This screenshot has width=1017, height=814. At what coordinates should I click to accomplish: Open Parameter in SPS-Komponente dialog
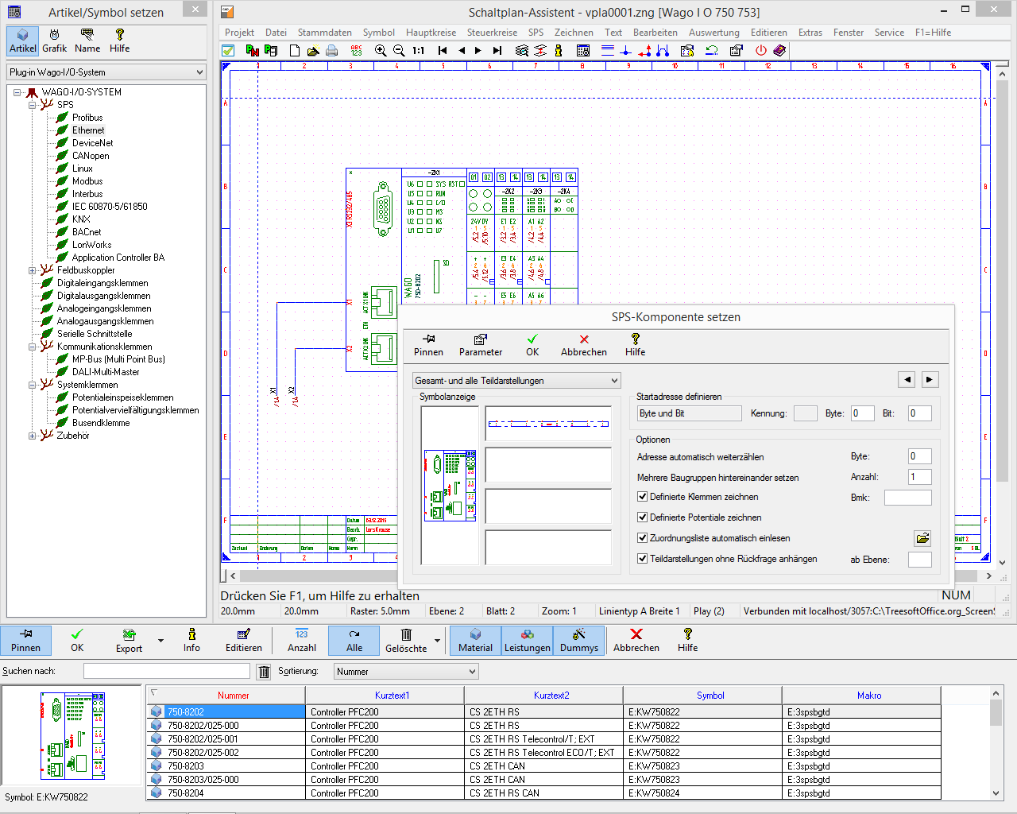click(481, 345)
